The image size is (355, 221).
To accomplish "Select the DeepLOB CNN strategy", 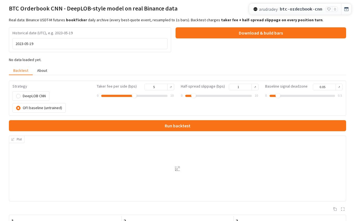I will pos(31,96).
